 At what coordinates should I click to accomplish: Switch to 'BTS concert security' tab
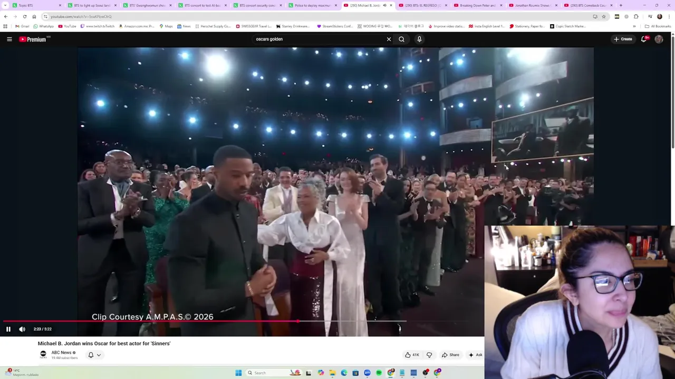coord(257,5)
